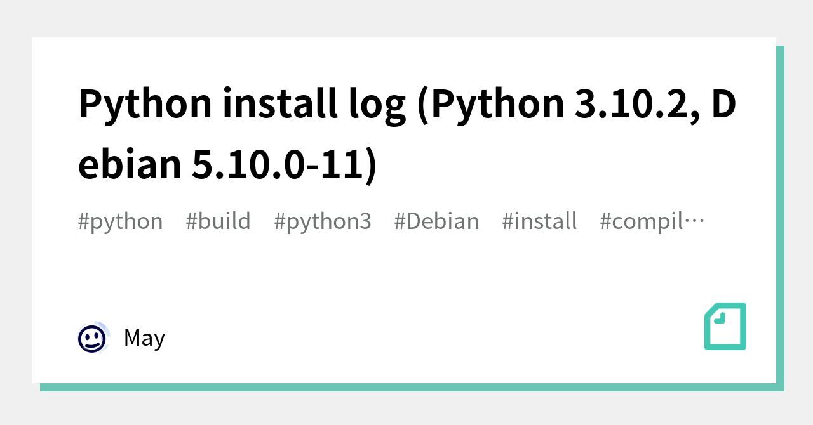Click the ellipsis ending the tag row
The width and height of the screenshot is (813, 425).
(x=697, y=221)
